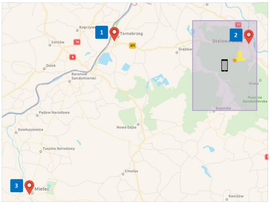Click the orange star marker
This screenshot has height=204, width=270.
coord(234,60)
